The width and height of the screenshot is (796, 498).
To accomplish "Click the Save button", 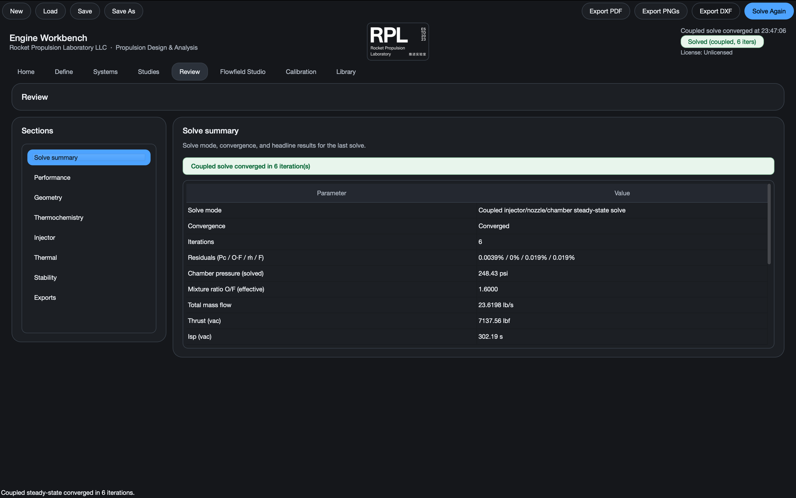I will [x=85, y=11].
